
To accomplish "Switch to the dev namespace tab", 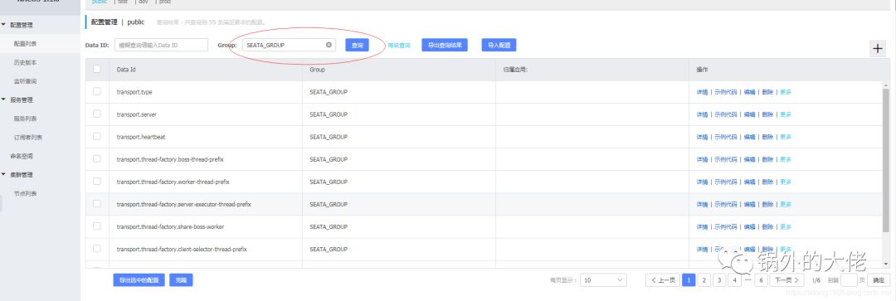I will tap(143, 2).
